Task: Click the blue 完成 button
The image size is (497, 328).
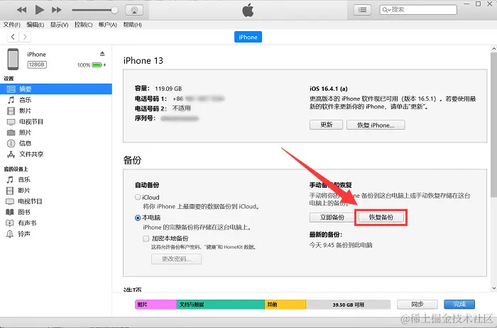Action: 459,305
